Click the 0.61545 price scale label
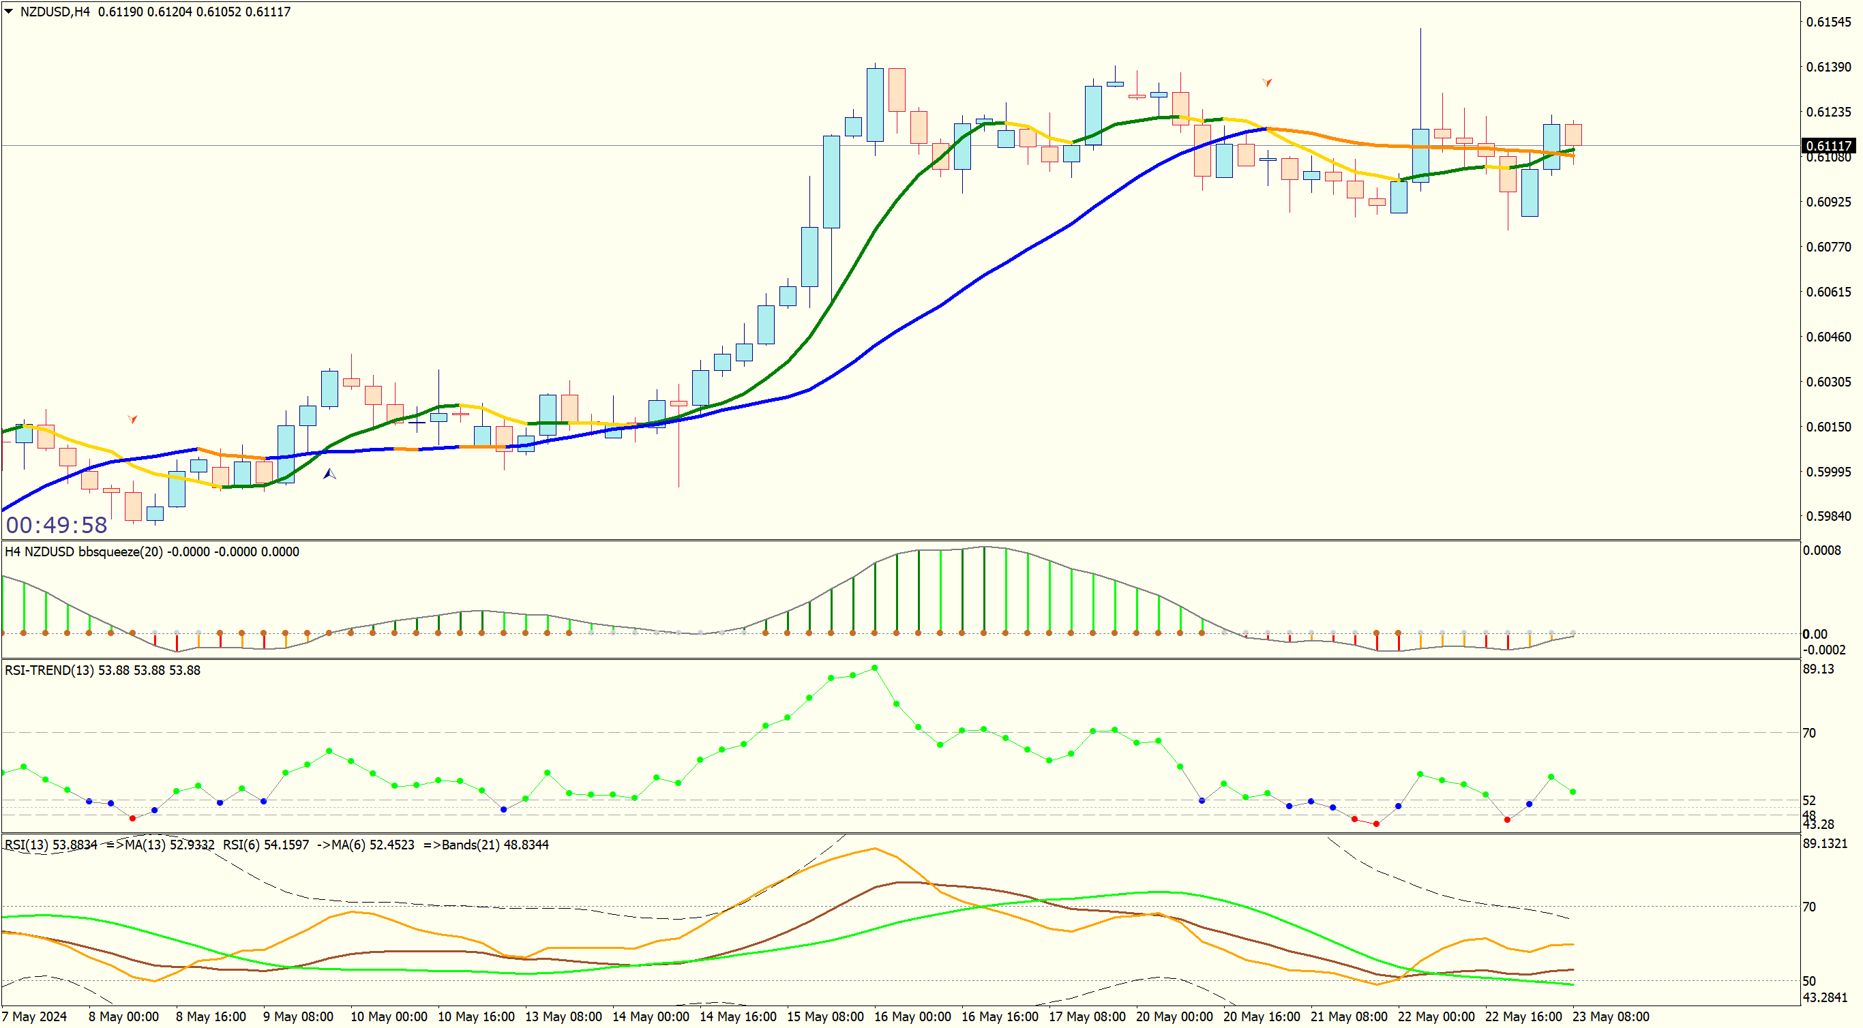Image resolution: width=1863 pixels, height=1028 pixels. 1828,22
